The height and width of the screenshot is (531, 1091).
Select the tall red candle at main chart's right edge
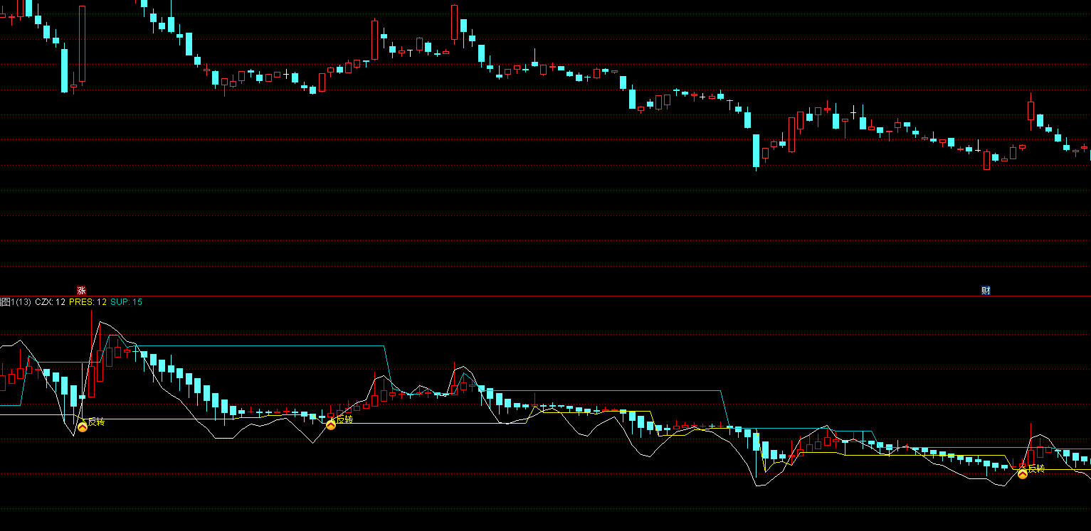pyautogui.click(x=1031, y=112)
